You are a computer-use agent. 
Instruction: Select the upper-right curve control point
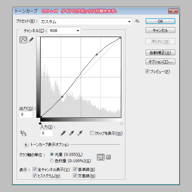(97, 54)
